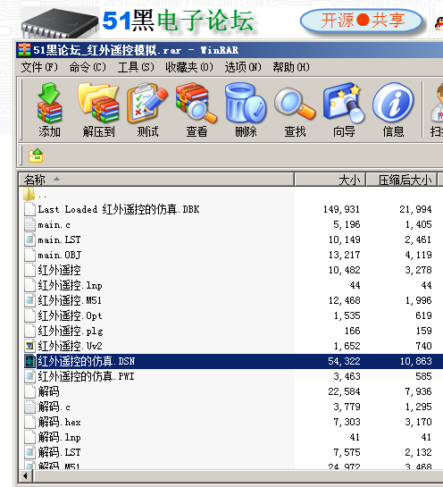Click the 解码.LST file icon

[29, 452]
